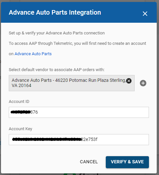Open the Advance Auto Parts link
This screenshot has width=159, height=175.
[33, 54]
